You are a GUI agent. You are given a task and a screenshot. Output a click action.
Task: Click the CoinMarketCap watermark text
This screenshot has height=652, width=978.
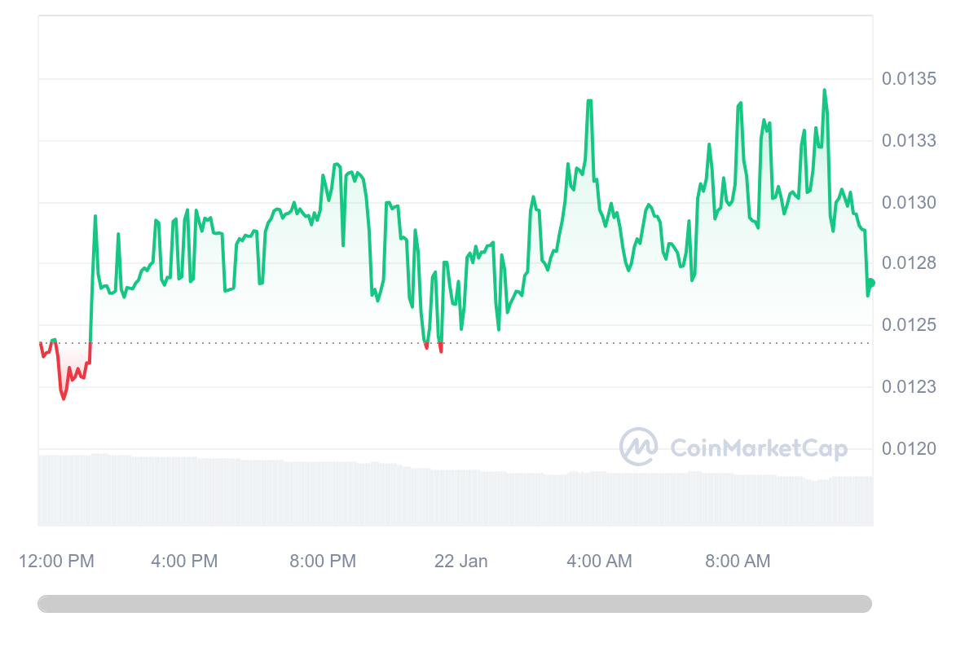[x=759, y=448]
